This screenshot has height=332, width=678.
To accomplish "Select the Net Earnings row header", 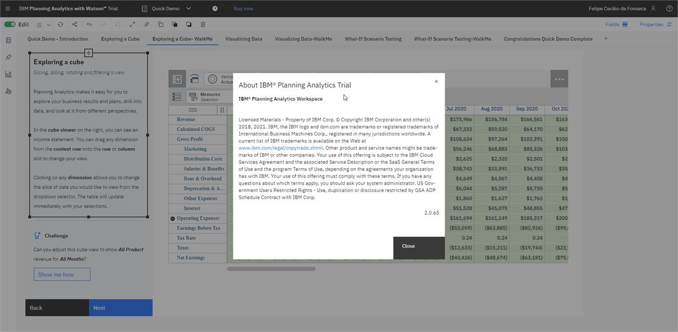I will (198, 258).
